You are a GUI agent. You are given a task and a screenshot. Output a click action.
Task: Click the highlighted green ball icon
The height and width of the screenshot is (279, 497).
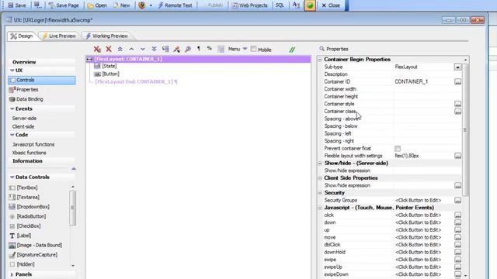click(310, 5)
